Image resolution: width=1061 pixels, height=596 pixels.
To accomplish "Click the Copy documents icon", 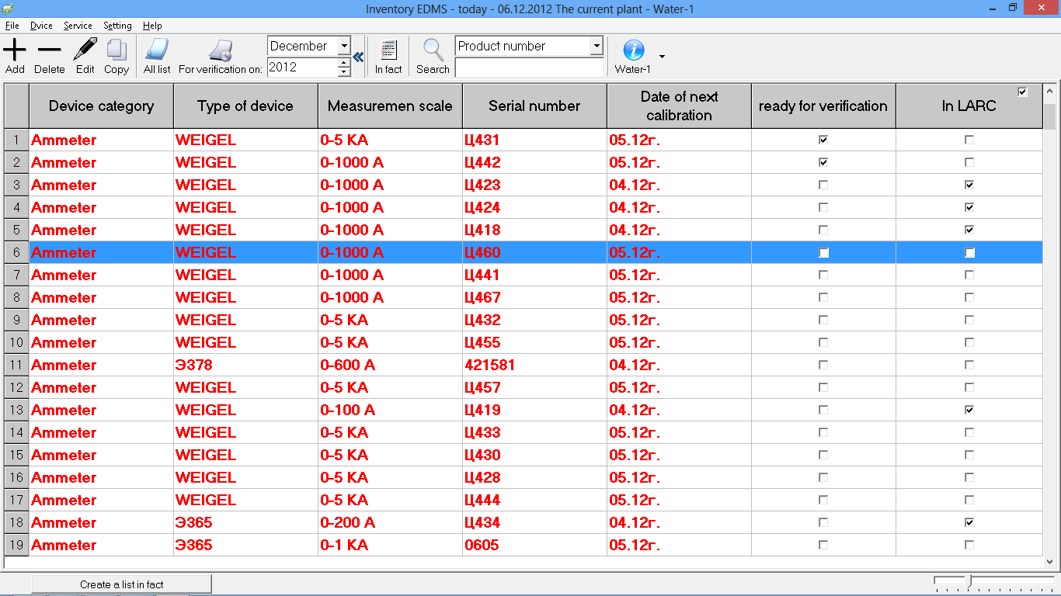I will pyautogui.click(x=117, y=50).
